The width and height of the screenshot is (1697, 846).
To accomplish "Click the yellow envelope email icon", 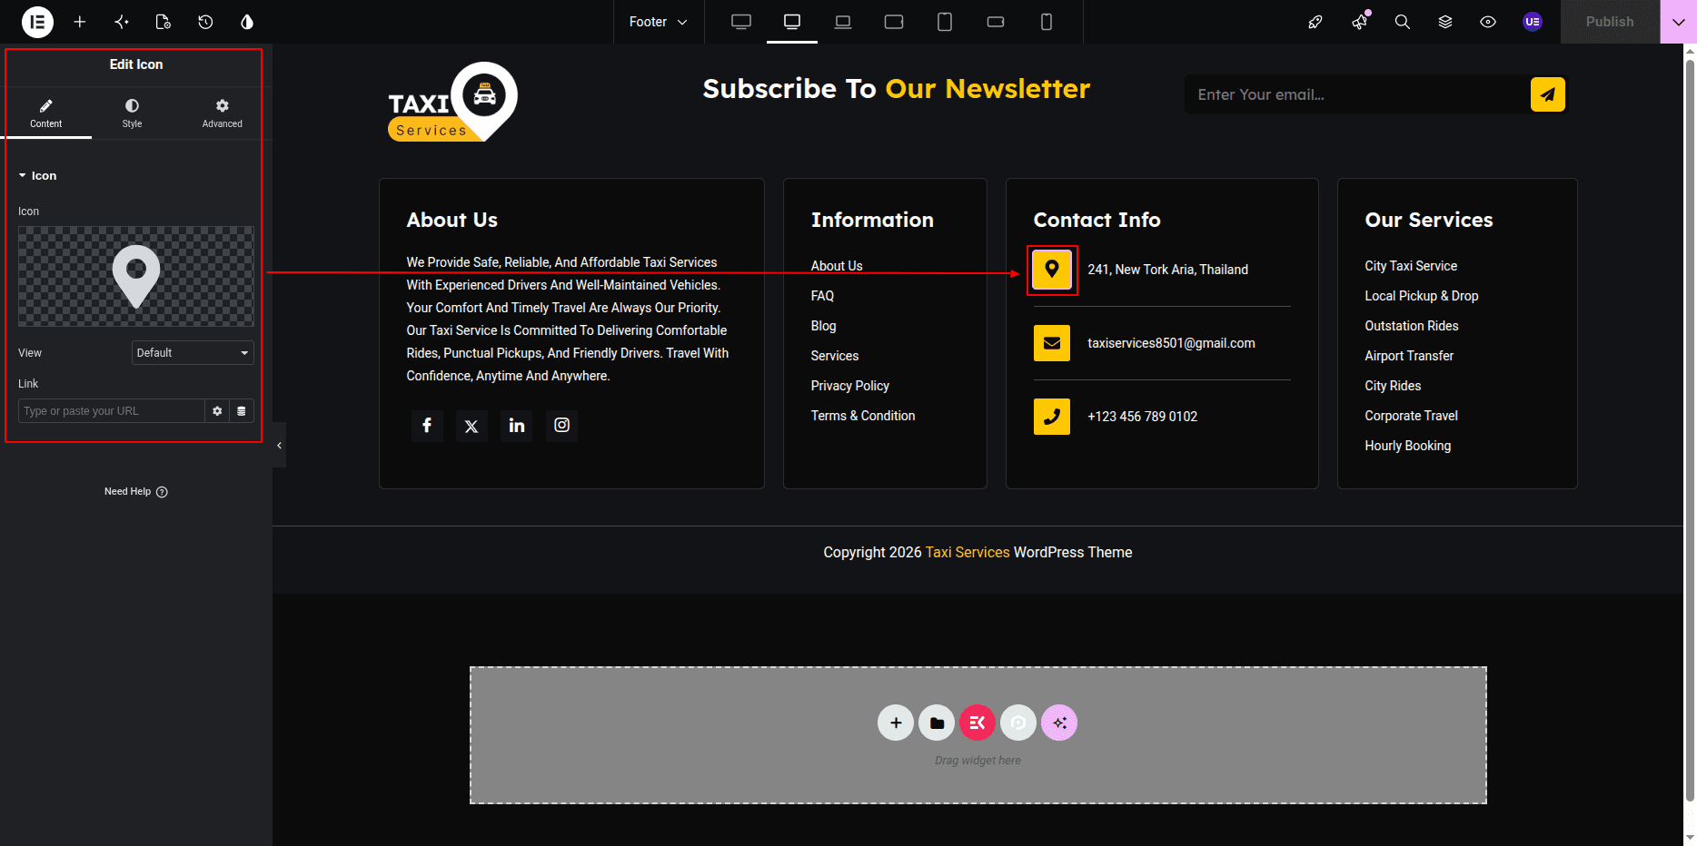I will [x=1052, y=343].
